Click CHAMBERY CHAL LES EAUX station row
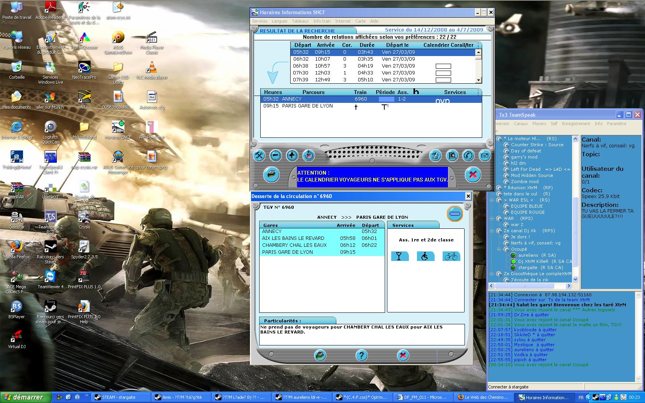Viewport: 645px width, 403px height. 322,245
